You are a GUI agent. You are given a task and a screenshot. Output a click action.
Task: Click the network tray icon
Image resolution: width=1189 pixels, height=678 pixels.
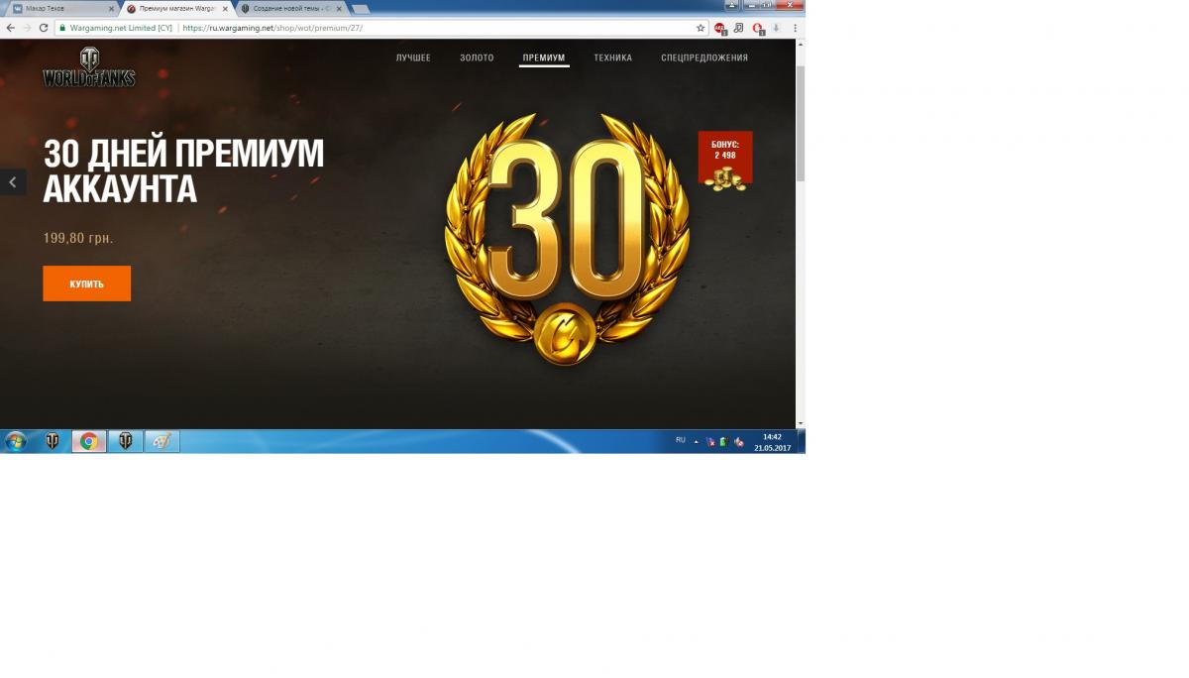(711, 441)
